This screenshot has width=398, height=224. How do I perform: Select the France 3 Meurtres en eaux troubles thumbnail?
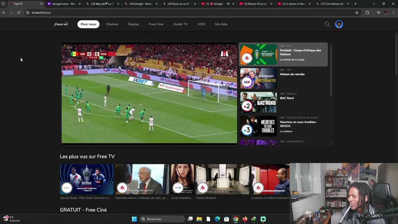[x=258, y=126]
